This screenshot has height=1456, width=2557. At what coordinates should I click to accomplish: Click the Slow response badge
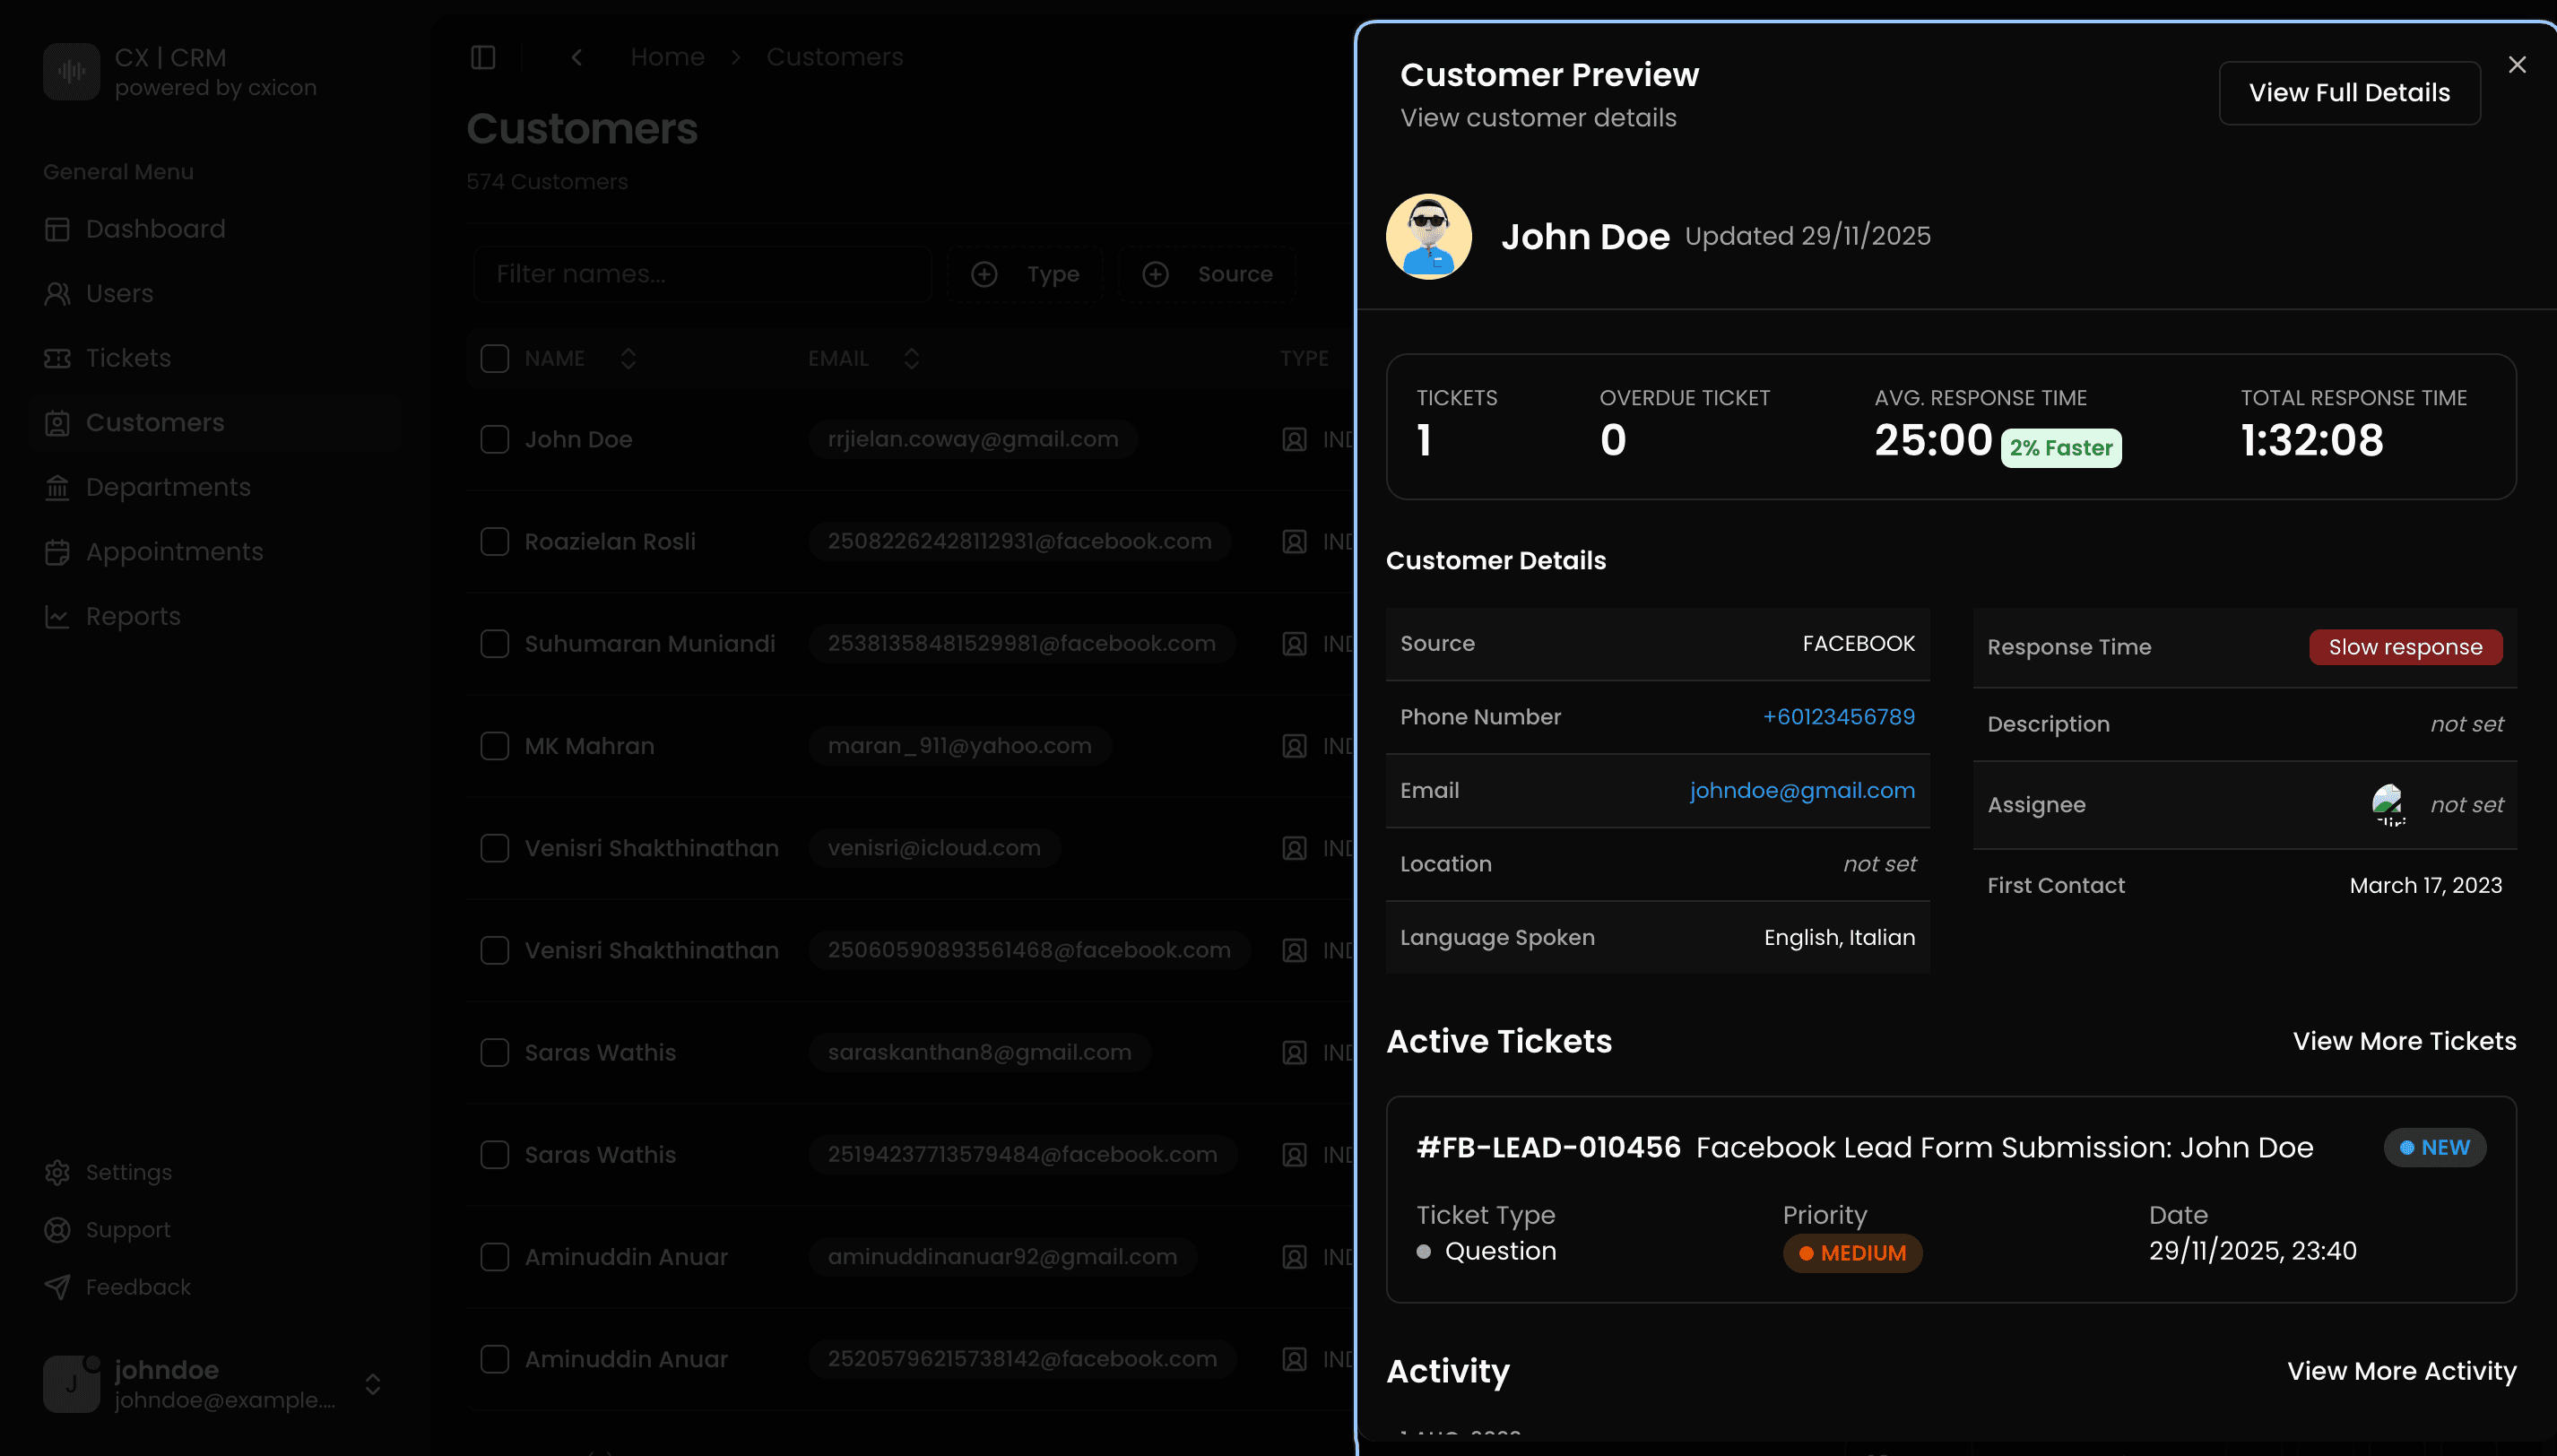pyautogui.click(x=2405, y=647)
